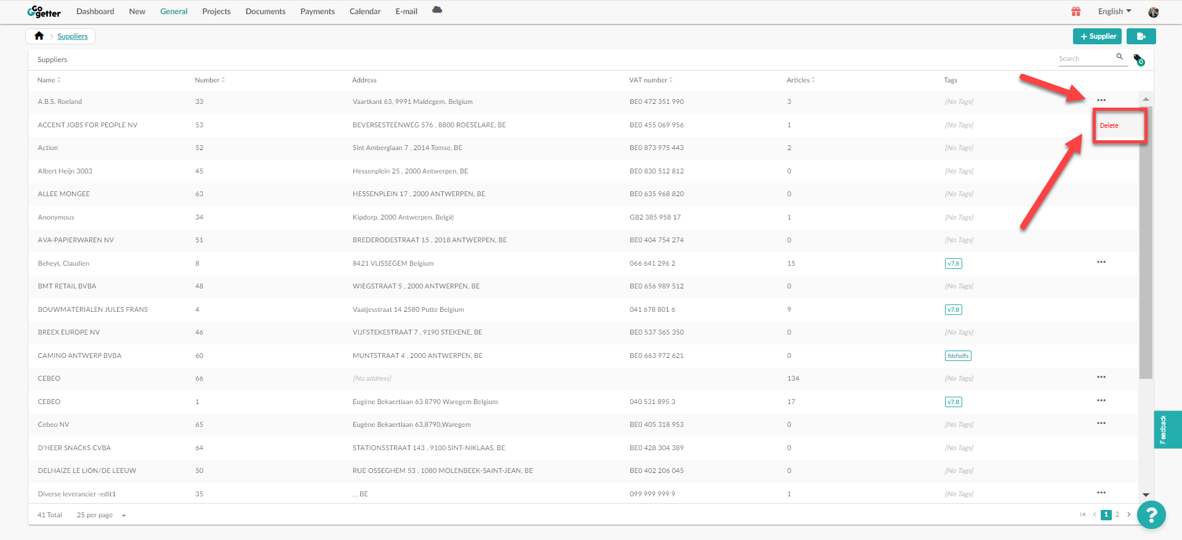The height and width of the screenshot is (540, 1182).
Task: Open the E-mail menu
Action: pyautogui.click(x=406, y=12)
